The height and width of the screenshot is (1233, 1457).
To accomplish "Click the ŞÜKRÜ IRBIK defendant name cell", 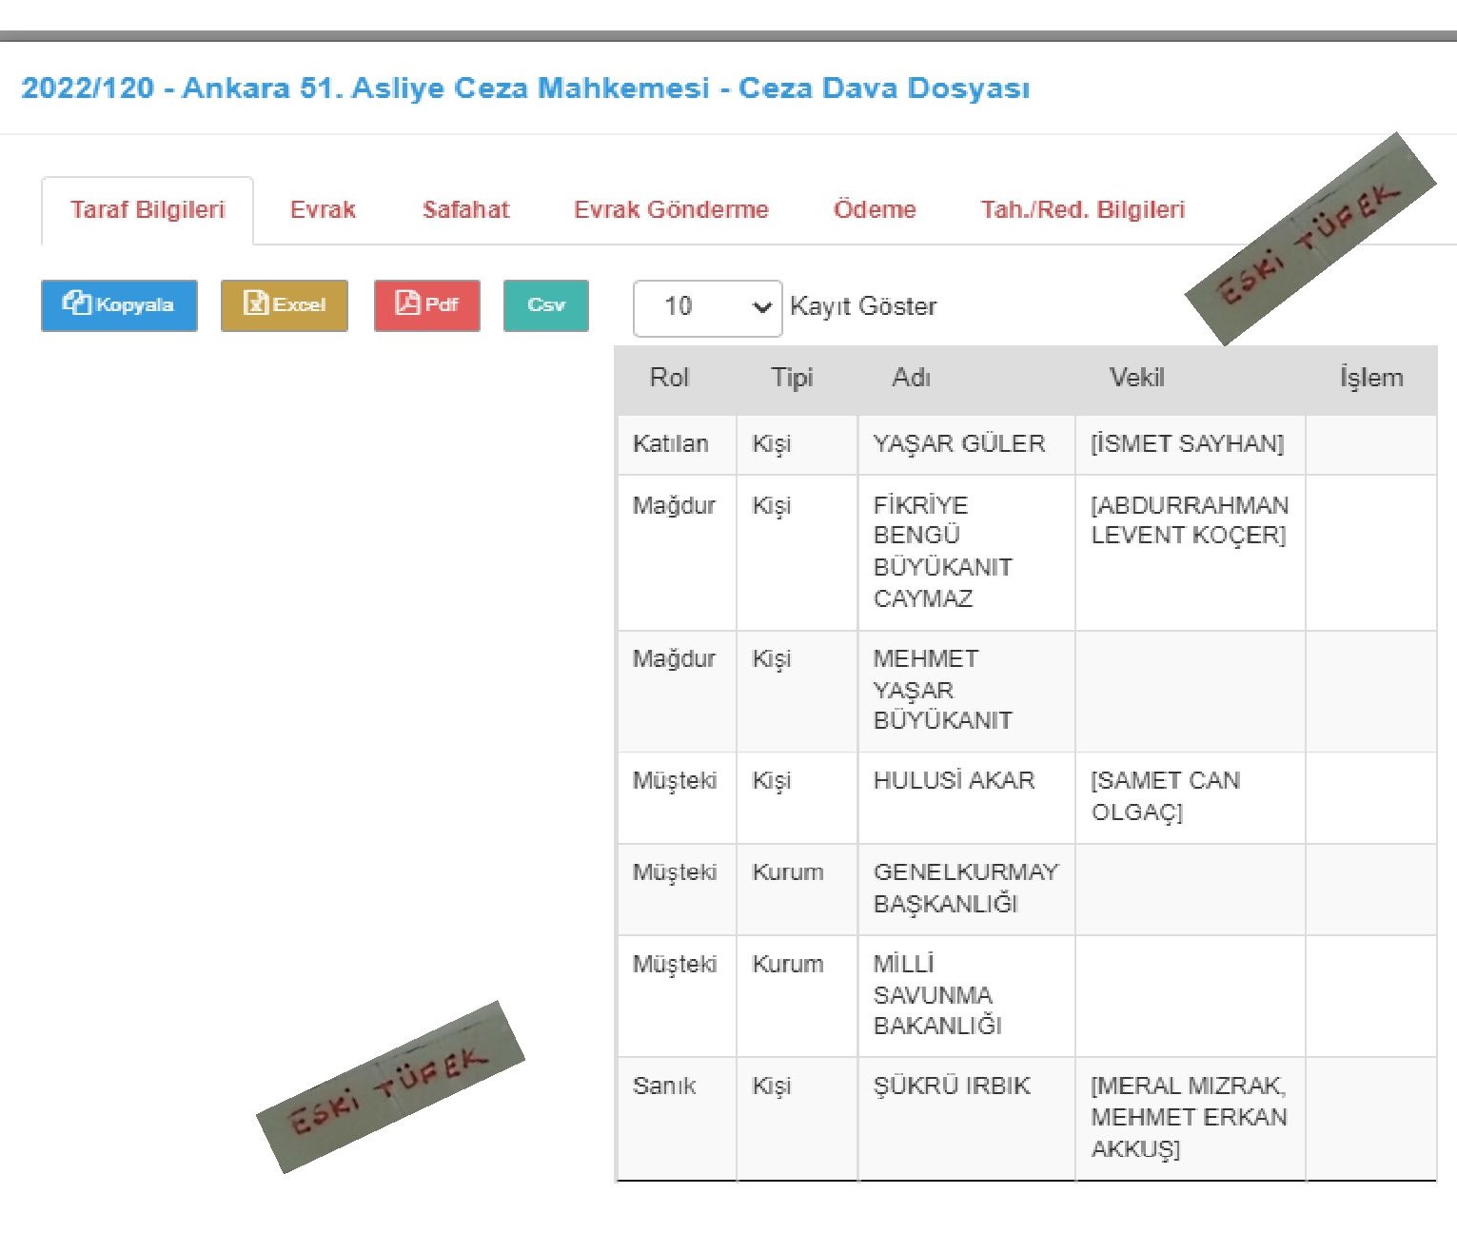I will (x=952, y=1086).
